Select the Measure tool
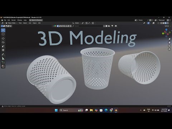The height and width of the screenshot is (129, 172). 3,58
